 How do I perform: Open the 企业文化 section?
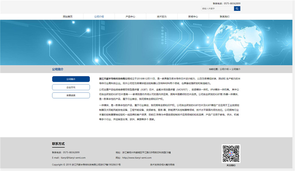71,87
